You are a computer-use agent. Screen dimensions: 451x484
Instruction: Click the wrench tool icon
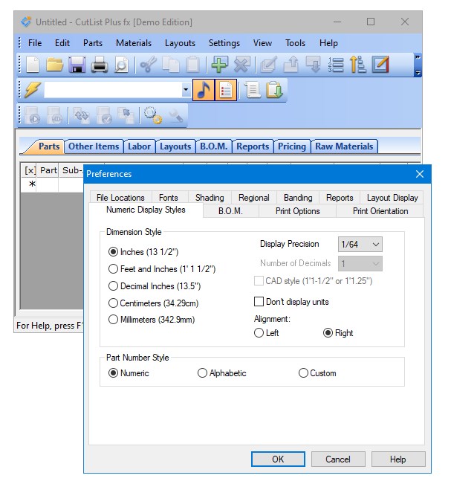click(175, 116)
